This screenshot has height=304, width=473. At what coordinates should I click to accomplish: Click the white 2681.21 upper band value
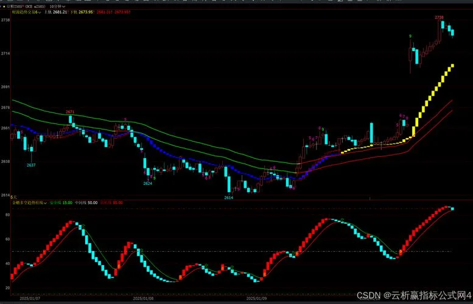pyautogui.click(x=60, y=12)
